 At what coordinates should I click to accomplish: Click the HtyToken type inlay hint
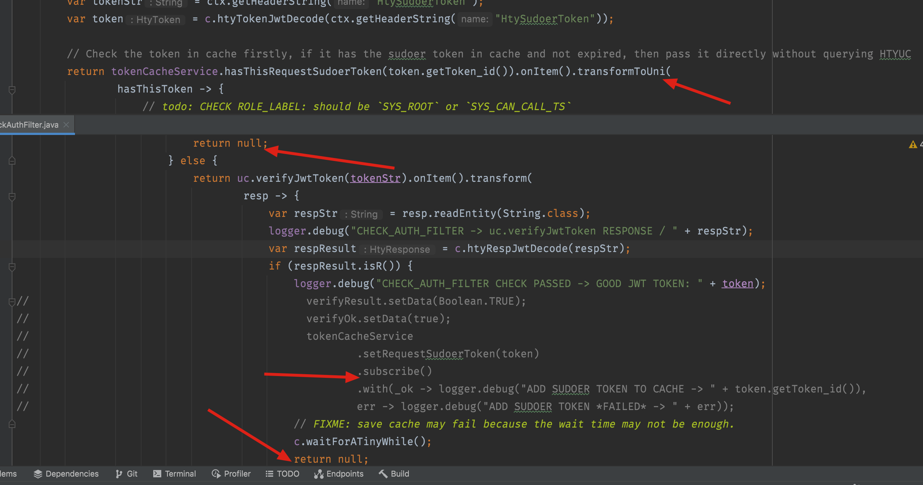pos(155,19)
